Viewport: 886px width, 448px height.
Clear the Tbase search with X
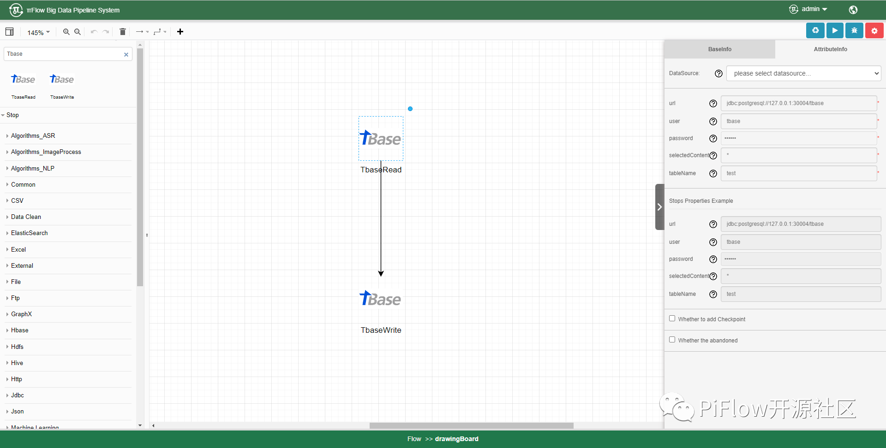126,54
